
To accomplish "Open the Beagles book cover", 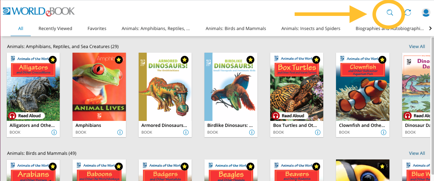I will 231,170.
